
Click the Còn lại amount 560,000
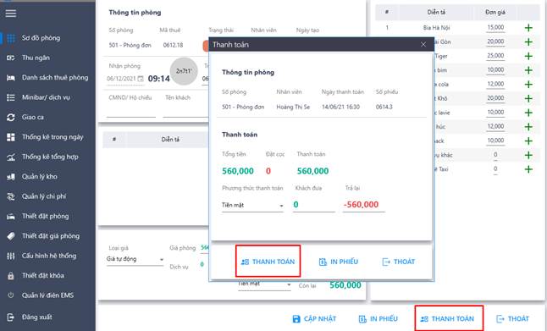(345, 285)
